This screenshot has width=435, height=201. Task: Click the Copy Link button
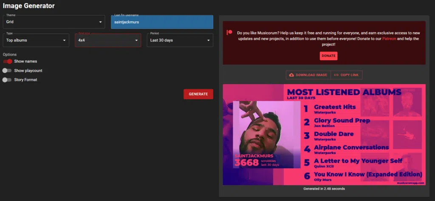tap(347, 75)
